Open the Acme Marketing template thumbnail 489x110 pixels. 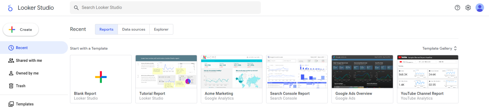(232, 72)
